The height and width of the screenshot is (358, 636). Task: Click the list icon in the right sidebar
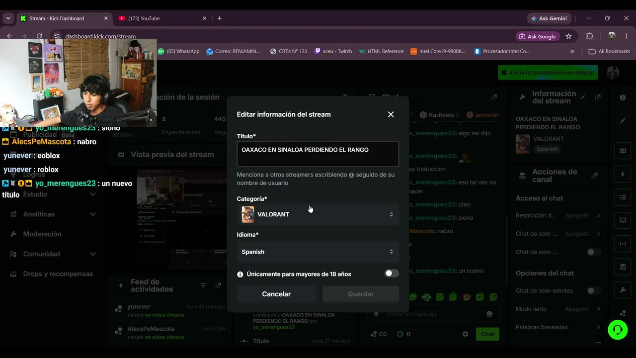623,197
